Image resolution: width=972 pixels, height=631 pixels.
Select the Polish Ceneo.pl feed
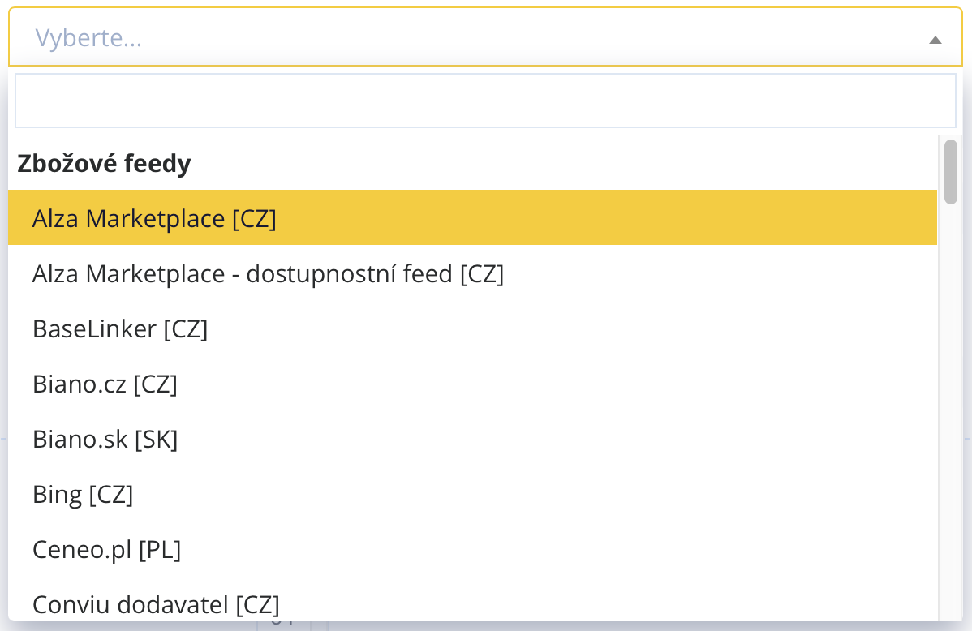pos(106,550)
